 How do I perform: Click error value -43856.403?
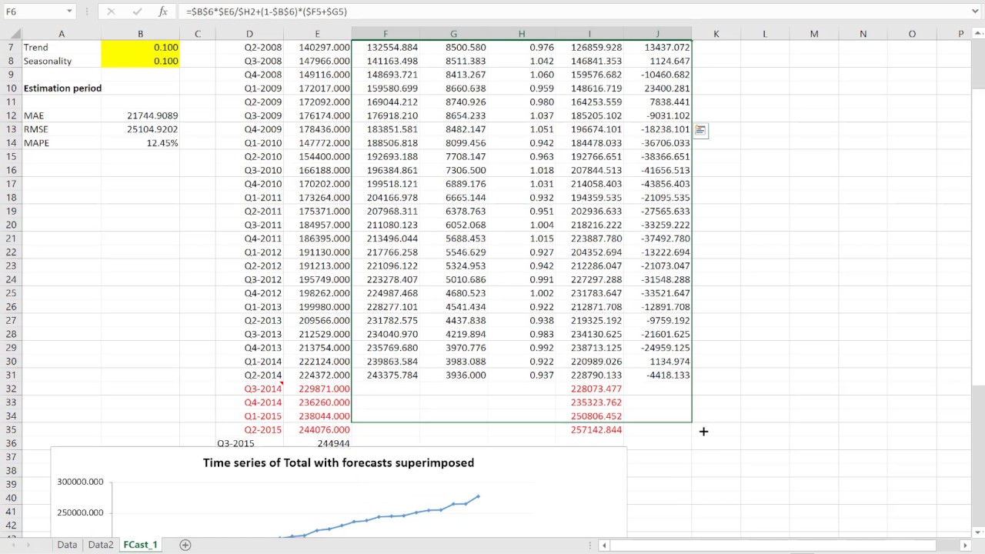coord(658,184)
